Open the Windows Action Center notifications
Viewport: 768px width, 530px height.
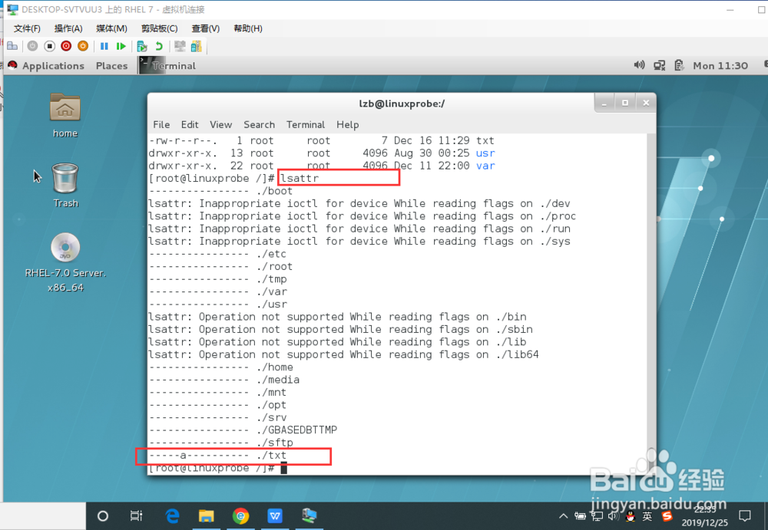(744, 515)
